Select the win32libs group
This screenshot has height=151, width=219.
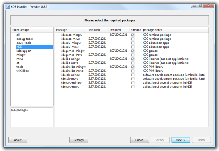pos(22,71)
